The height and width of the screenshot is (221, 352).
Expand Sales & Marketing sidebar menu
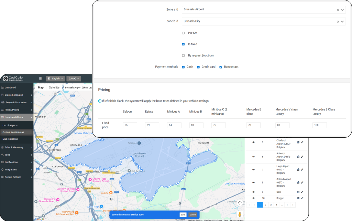click(x=16, y=147)
